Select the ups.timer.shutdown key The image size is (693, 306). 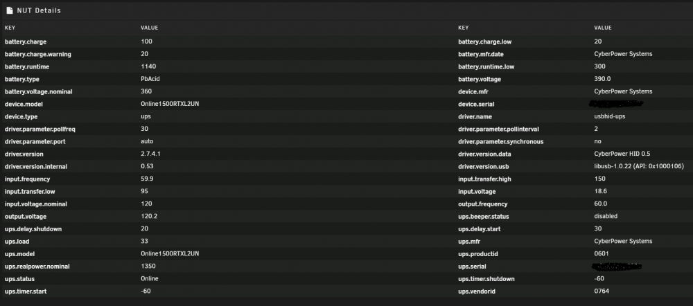click(x=486, y=279)
